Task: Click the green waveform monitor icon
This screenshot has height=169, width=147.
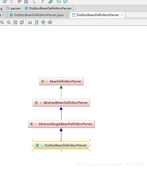Action: click(x=59, y=1)
